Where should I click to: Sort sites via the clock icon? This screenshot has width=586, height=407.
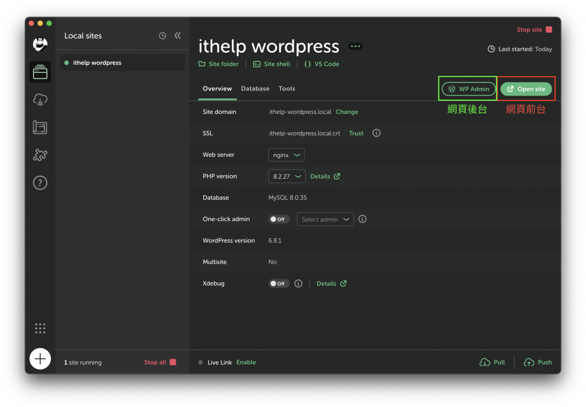(x=162, y=36)
